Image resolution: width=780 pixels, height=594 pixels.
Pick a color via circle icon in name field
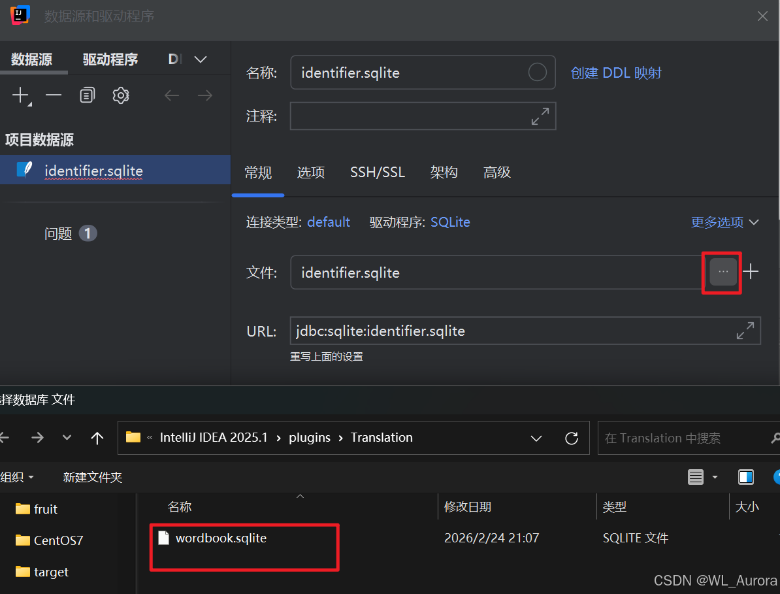[537, 72]
